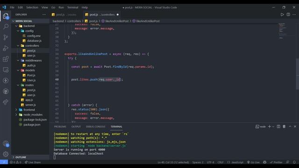Image resolution: width=299 pixels, height=168 pixels.
Task: Select the TERMINAL panel tab
Action: [x=116, y=126]
